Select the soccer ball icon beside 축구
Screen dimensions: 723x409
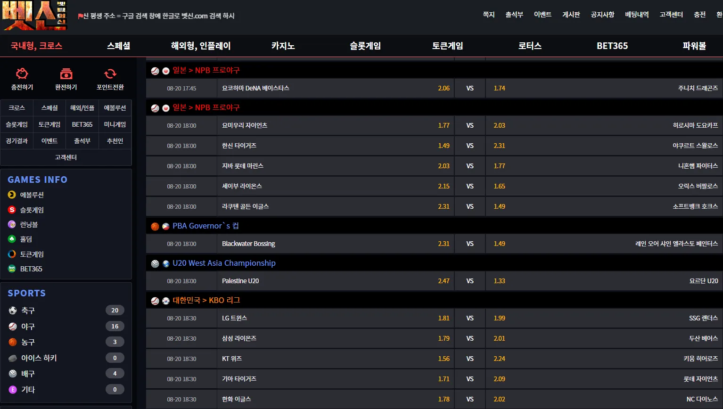click(13, 311)
